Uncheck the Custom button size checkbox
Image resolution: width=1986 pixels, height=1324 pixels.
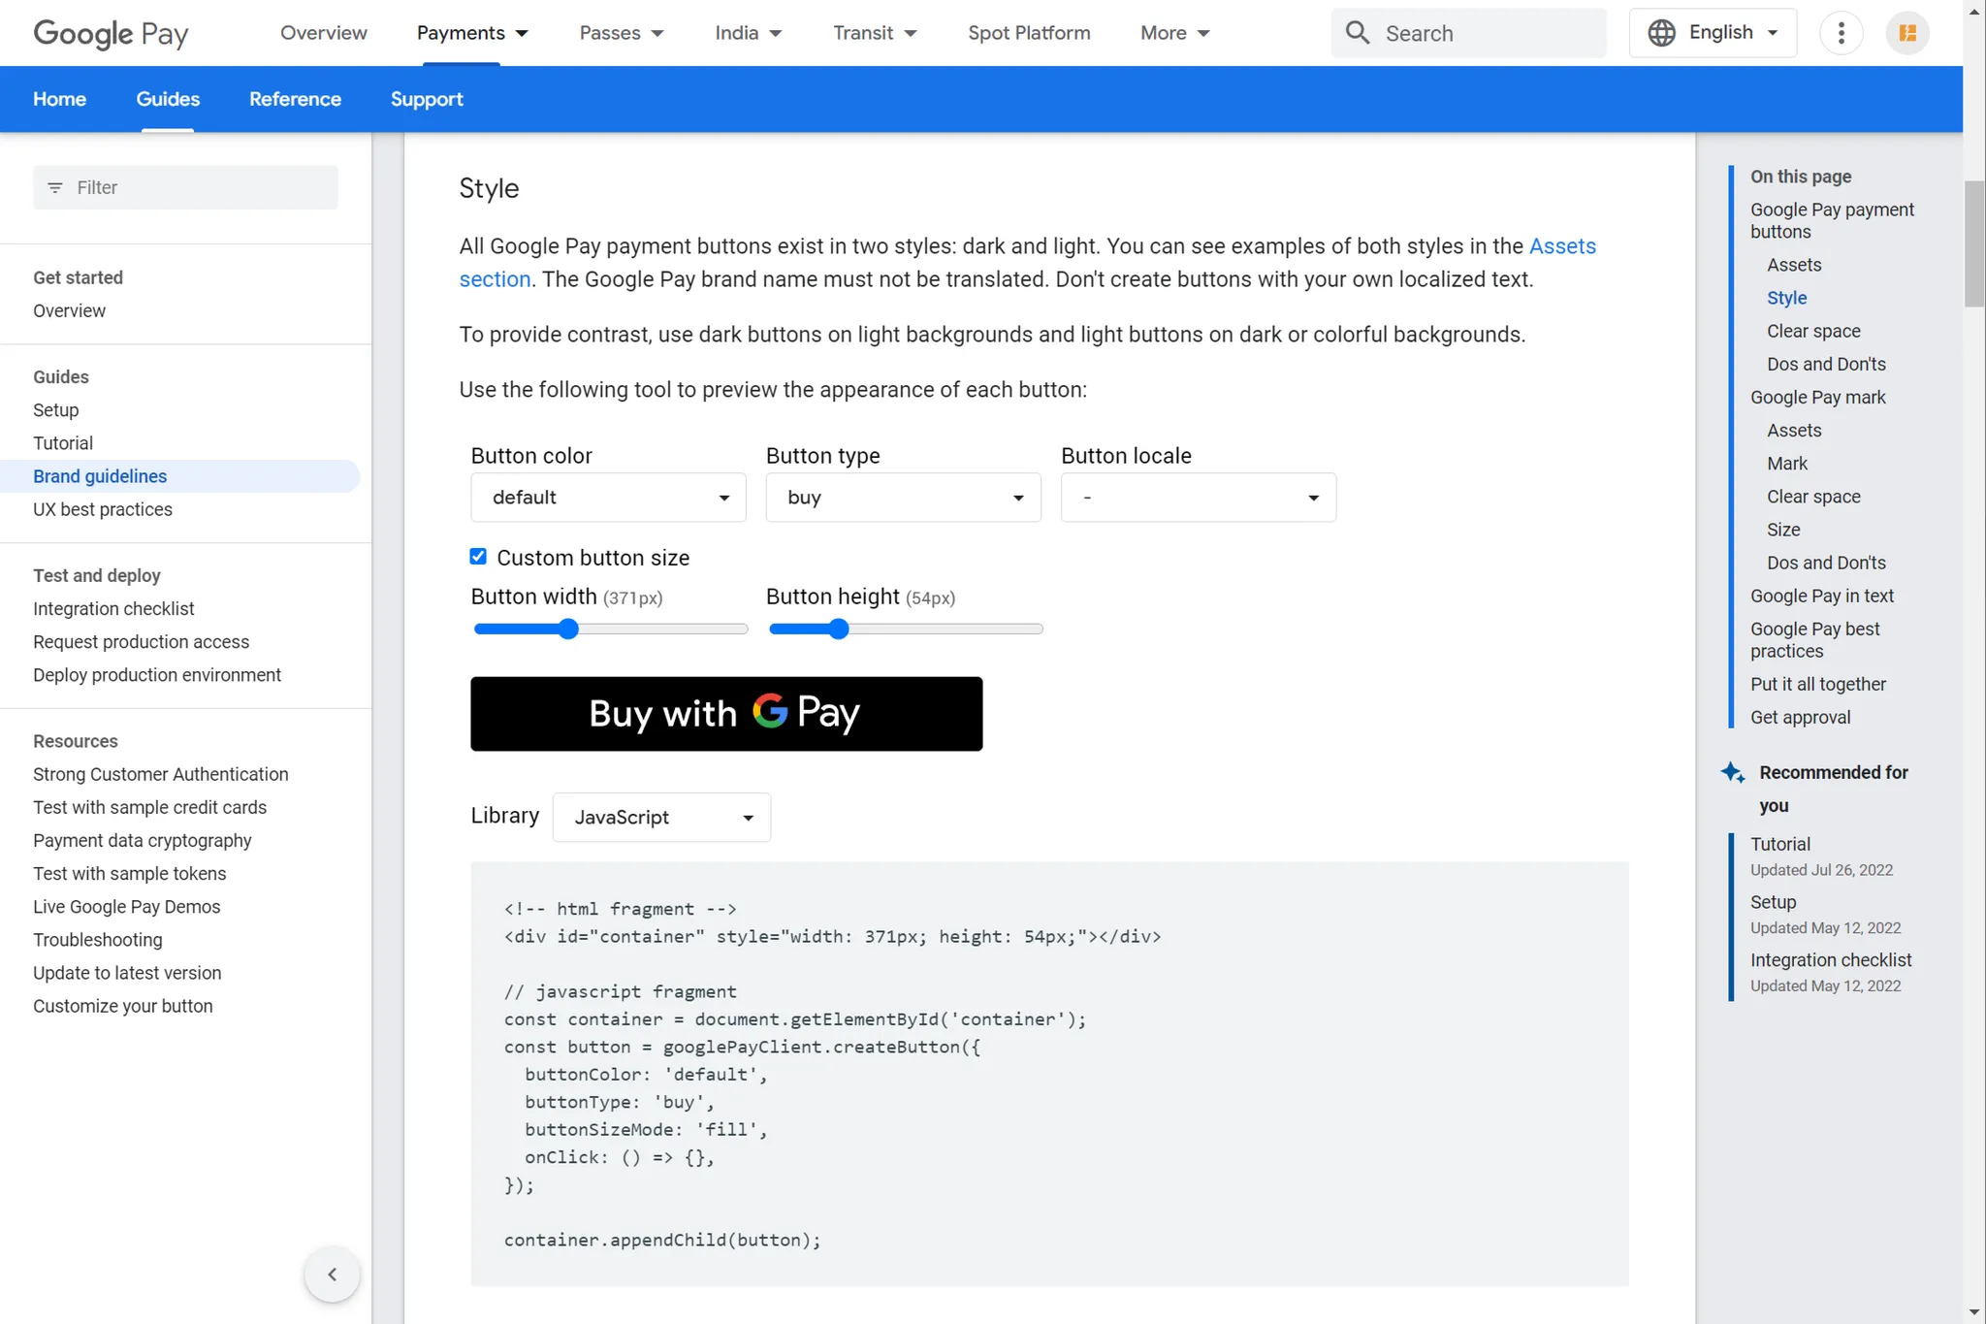478,556
